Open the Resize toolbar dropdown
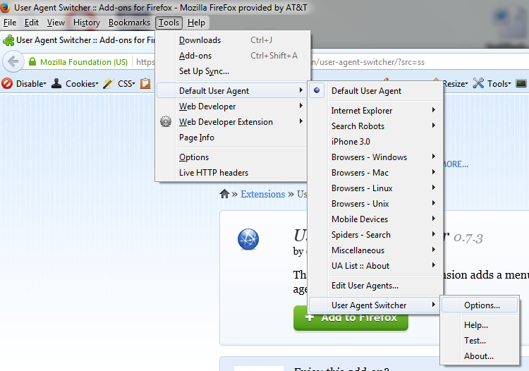This screenshot has height=371, width=529. click(x=455, y=83)
